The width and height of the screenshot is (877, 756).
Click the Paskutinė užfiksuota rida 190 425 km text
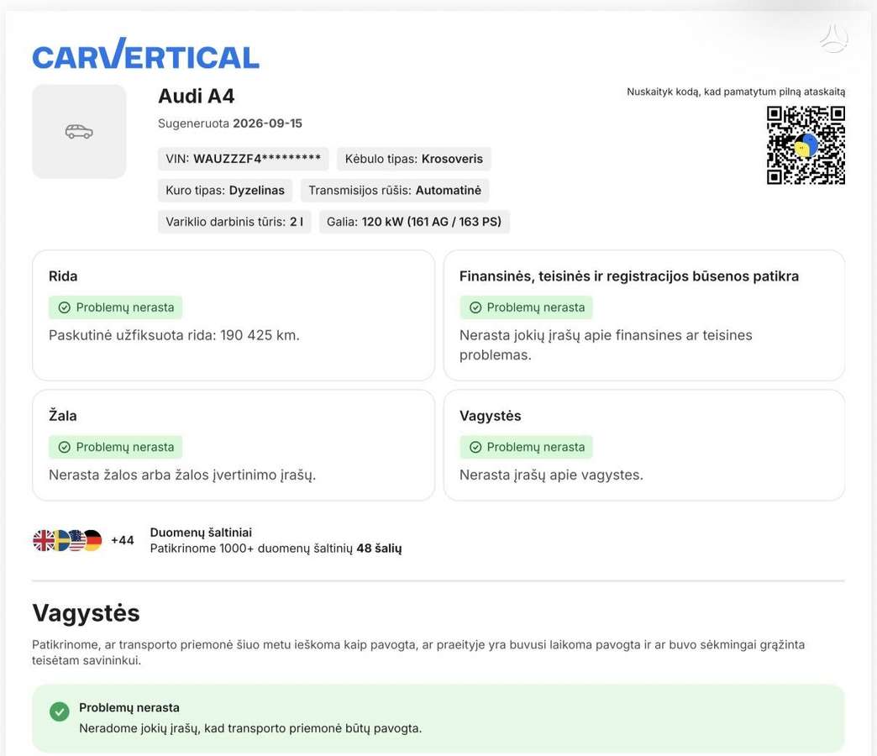pos(174,335)
